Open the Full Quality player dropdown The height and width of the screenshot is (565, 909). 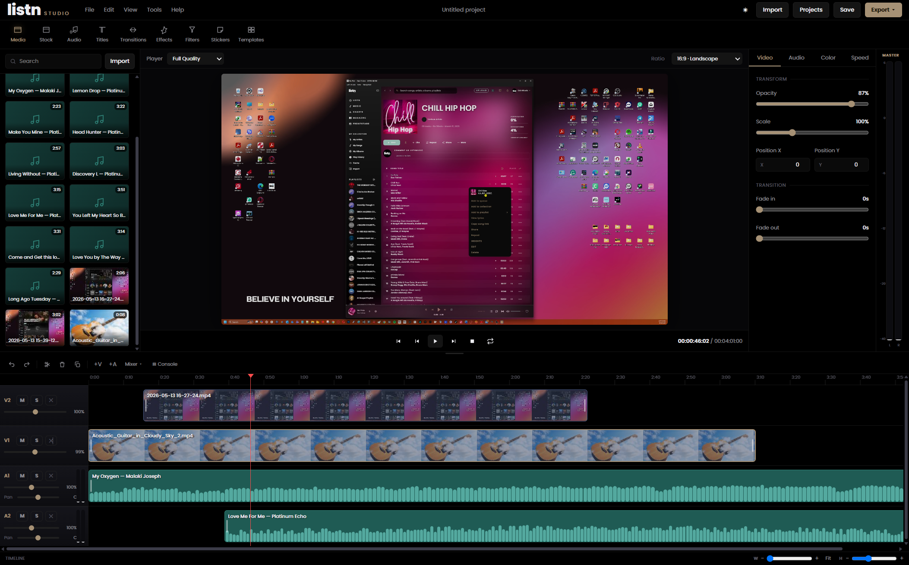(196, 59)
